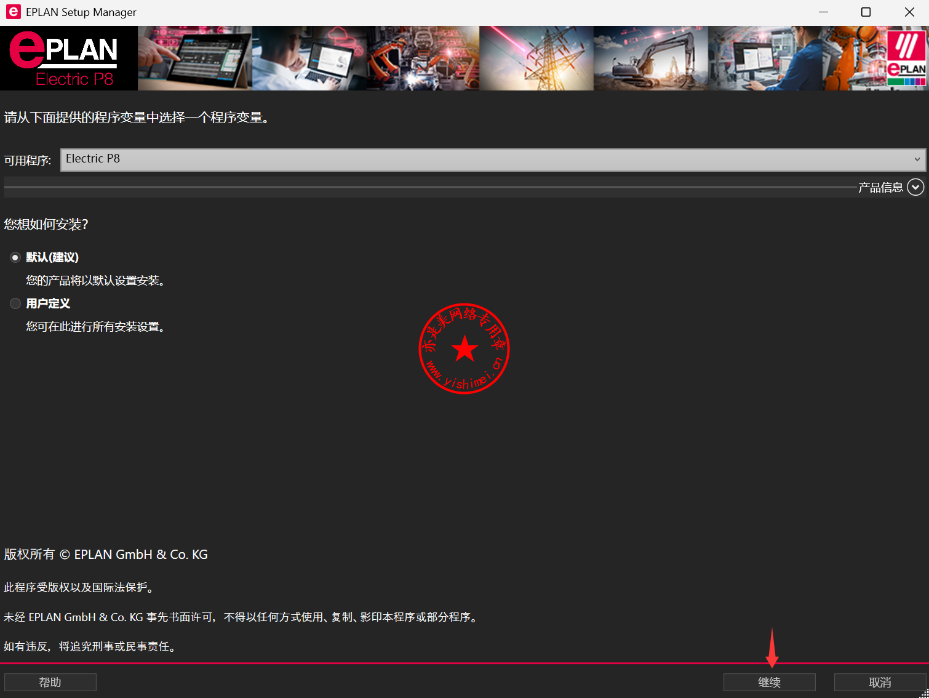Close the EPLAN Setup Manager window
Image resolution: width=929 pixels, height=698 pixels.
coord(909,12)
